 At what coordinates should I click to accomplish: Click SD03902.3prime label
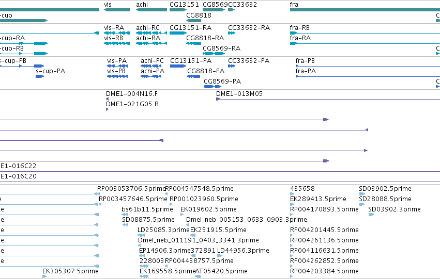click(395, 209)
